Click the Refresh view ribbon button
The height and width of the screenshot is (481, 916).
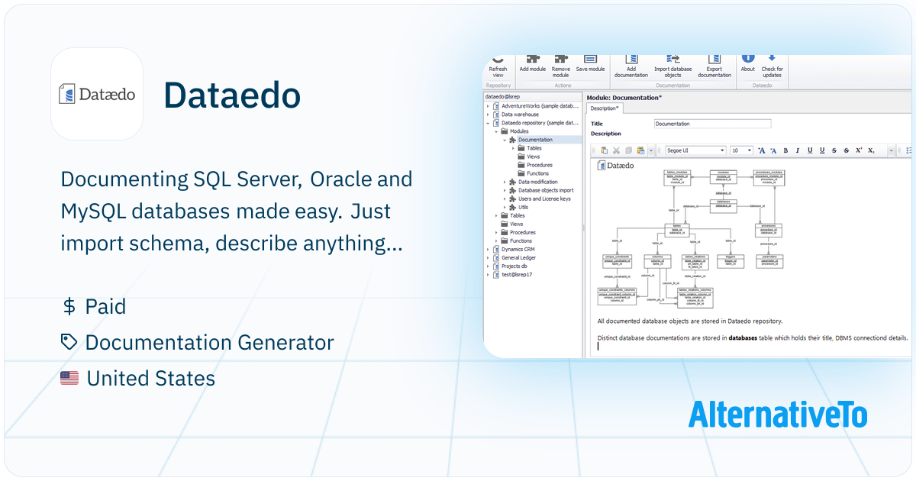point(498,65)
